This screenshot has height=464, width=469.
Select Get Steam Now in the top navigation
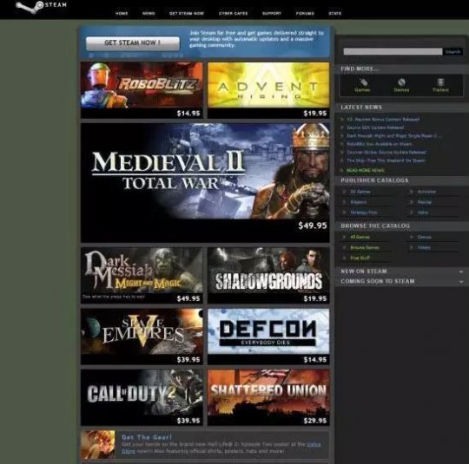coord(187,14)
